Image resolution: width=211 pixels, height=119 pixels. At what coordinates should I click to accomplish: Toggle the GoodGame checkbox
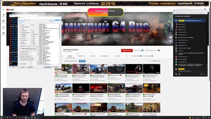click(x=21, y=31)
